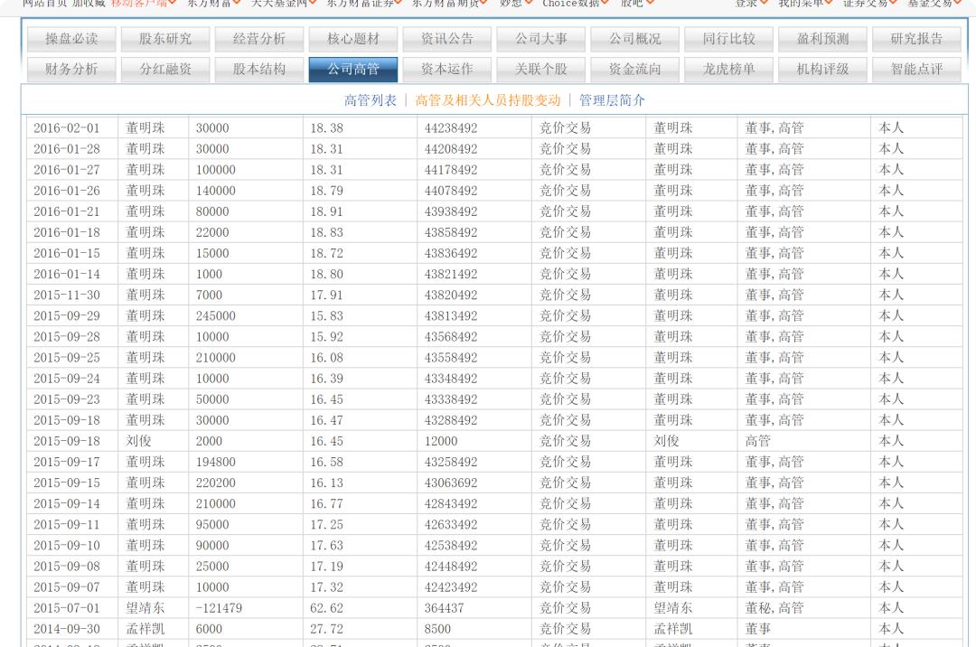The width and height of the screenshot is (976, 647).
Task: Click the change amount 90000
Action: (x=212, y=546)
